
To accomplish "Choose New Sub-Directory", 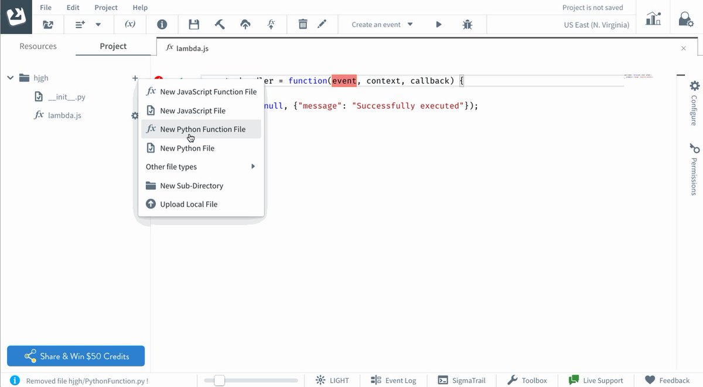I will pos(201,185).
